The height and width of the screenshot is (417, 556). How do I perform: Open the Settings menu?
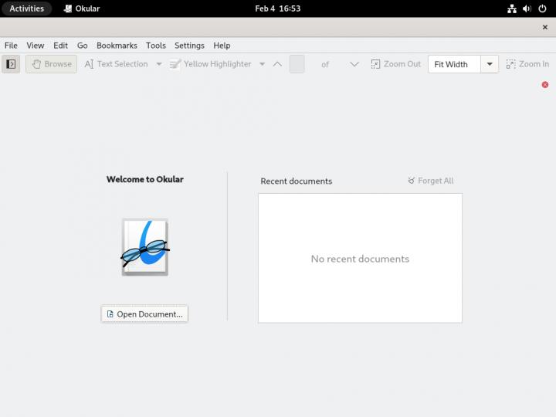[189, 46]
